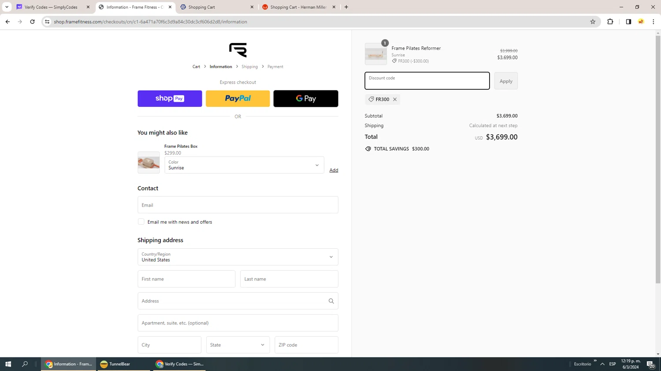
Task: Close the Shopping Cart tab
Action: pos(252,7)
